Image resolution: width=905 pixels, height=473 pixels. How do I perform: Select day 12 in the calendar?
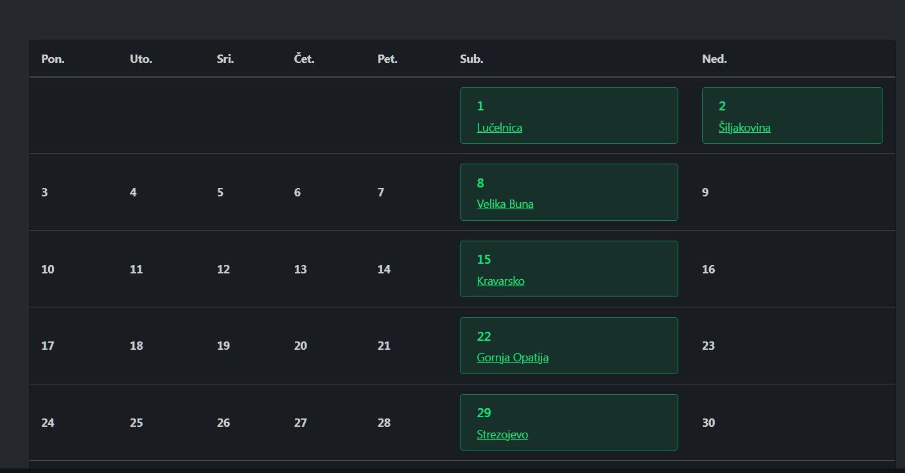(223, 270)
